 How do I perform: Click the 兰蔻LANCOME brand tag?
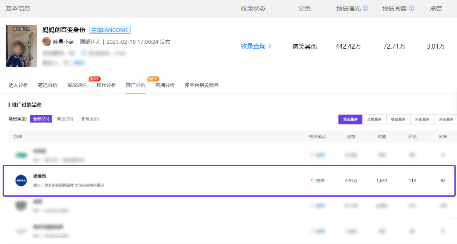(x=110, y=30)
